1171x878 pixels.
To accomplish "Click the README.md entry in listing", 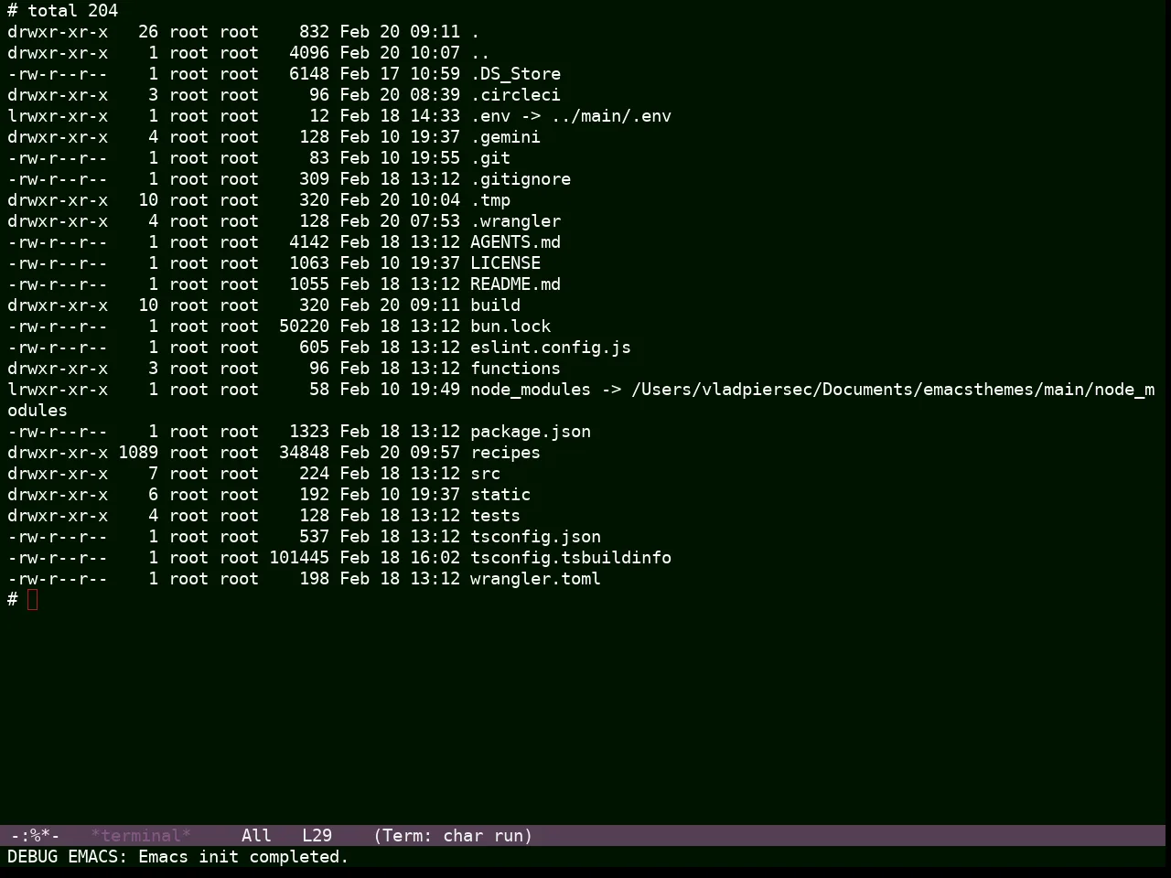I will pos(515,284).
